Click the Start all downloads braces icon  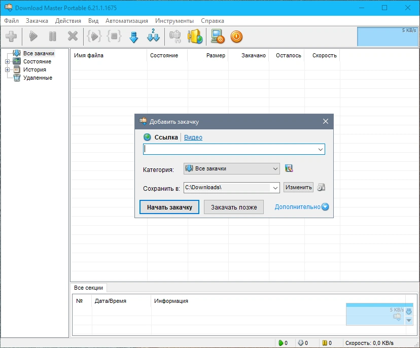tap(94, 36)
